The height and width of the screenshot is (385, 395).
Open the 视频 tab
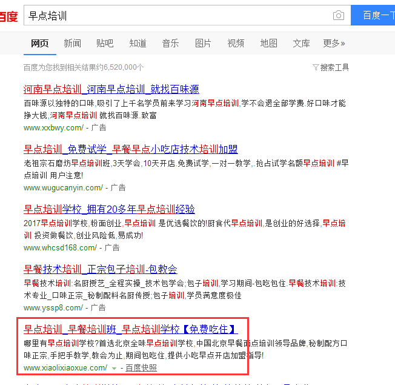pos(236,44)
